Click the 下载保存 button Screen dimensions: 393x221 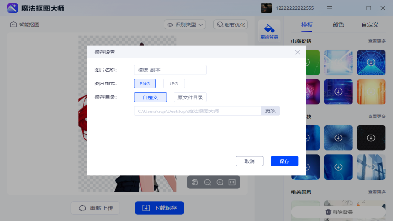click(x=159, y=208)
